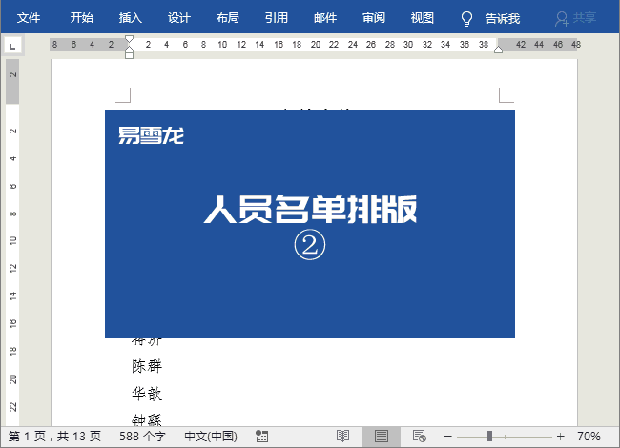Switch to the 开始 tab
620x448 pixels.
[x=81, y=18]
